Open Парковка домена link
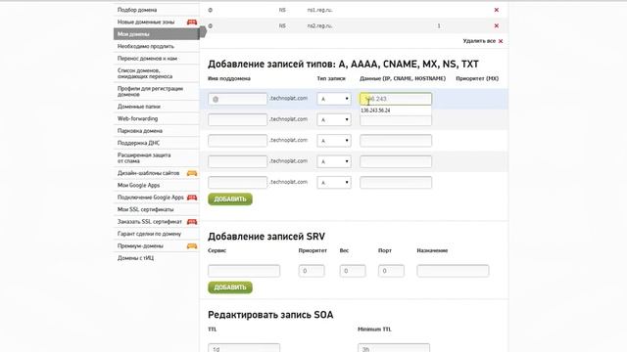Screen dimensions: 627x352 click(x=140, y=131)
